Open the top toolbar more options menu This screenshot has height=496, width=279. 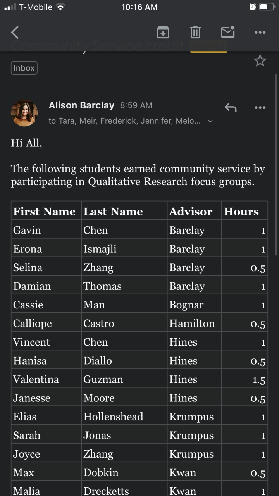pyautogui.click(x=260, y=33)
